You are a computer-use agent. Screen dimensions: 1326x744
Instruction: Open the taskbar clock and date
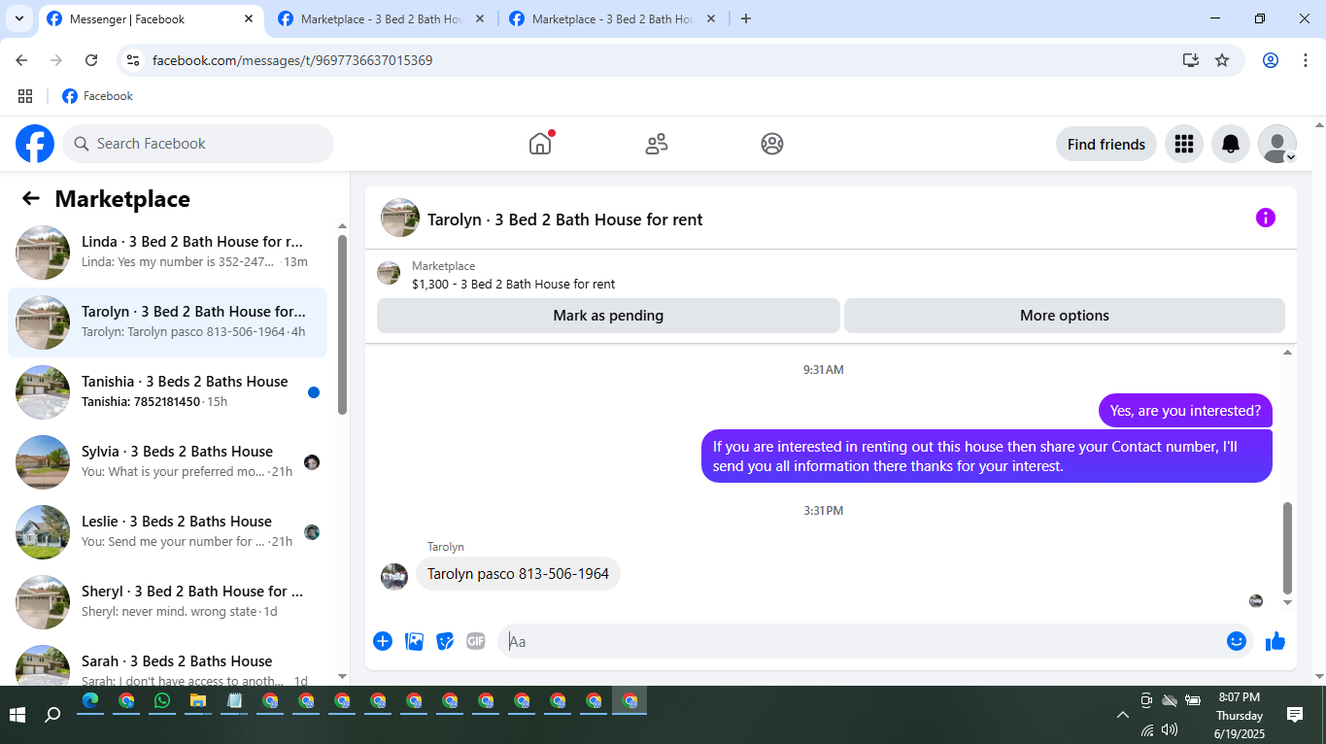pos(1240,715)
